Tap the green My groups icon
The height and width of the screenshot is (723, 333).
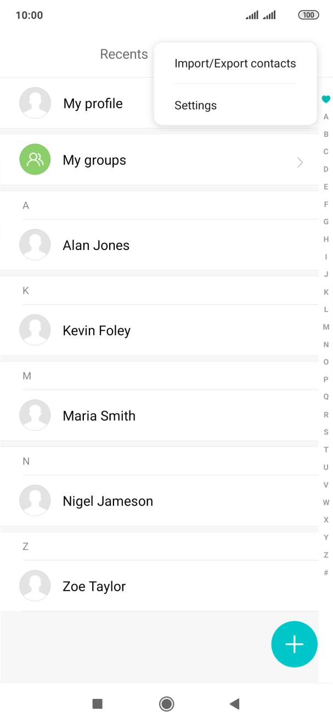[x=35, y=159]
